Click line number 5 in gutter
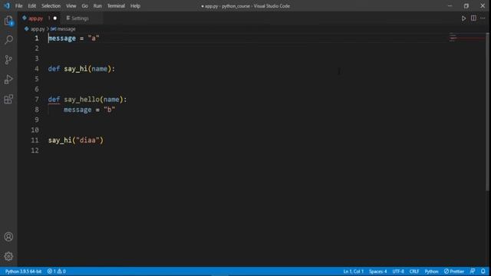 click(x=37, y=79)
